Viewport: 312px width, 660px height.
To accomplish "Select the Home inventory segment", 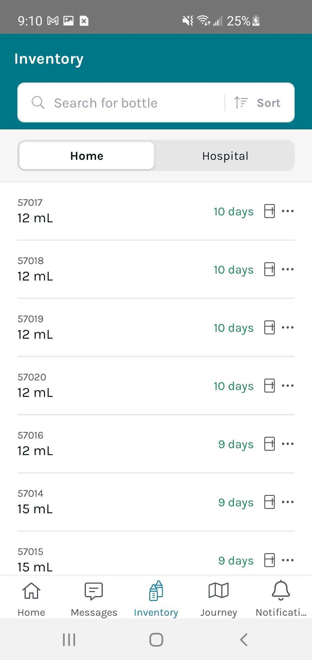I will 87,156.
